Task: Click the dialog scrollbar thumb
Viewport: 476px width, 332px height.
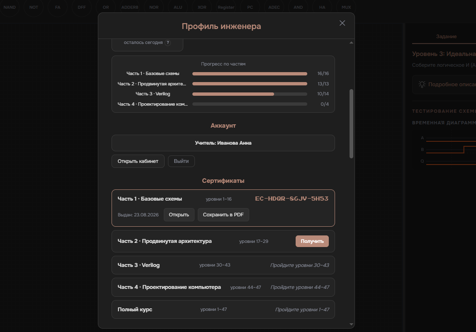Action: click(x=351, y=124)
